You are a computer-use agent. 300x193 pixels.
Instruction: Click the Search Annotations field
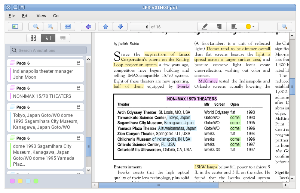coord(48,50)
